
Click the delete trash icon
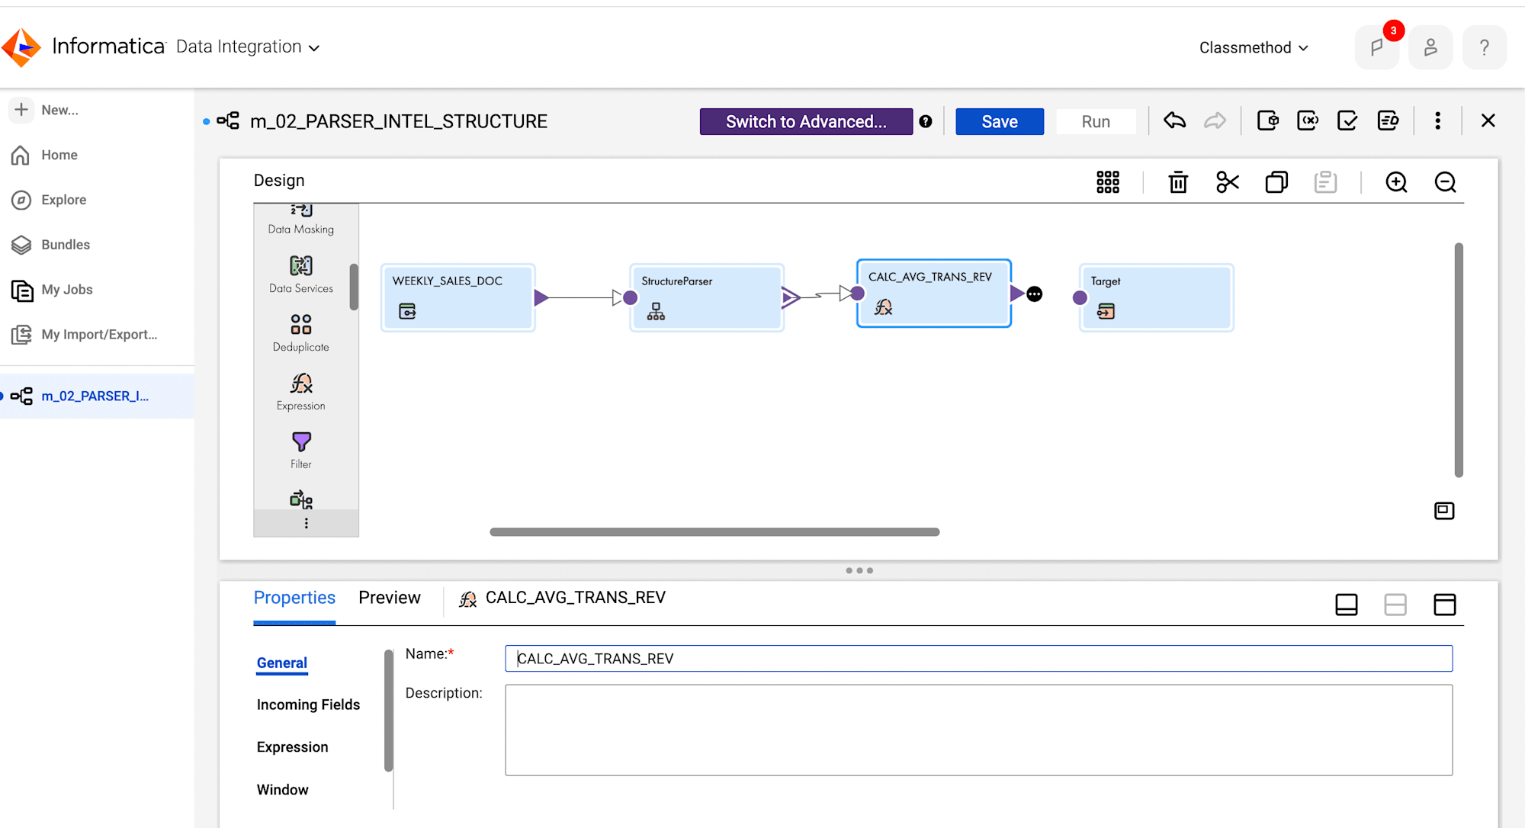click(1178, 182)
